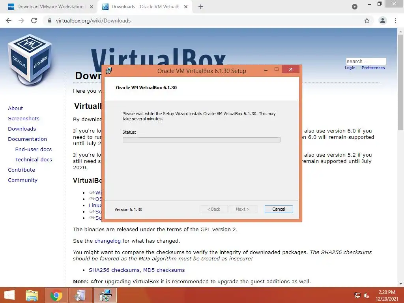Open the taskbar clock showing 2:20 PM
The height and width of the screenshot is (303, 404).
tap(387, 296)
